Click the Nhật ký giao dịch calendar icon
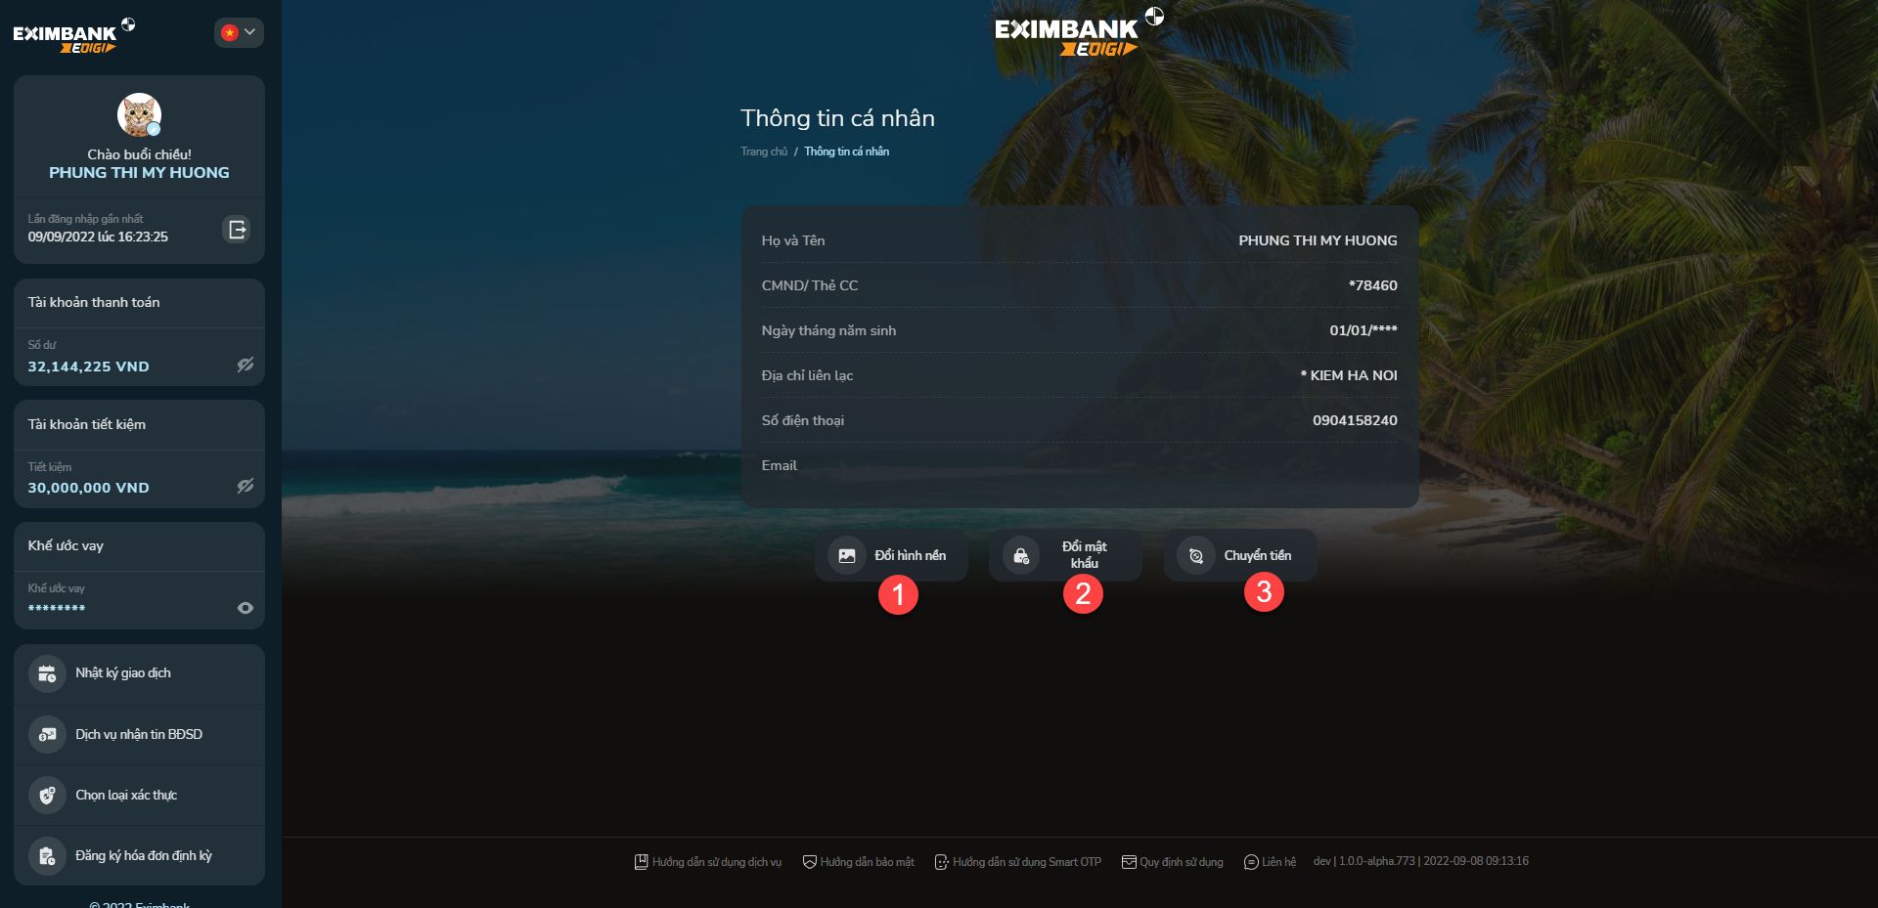The height and width of the screenshot is (908, 1878). 47,673
